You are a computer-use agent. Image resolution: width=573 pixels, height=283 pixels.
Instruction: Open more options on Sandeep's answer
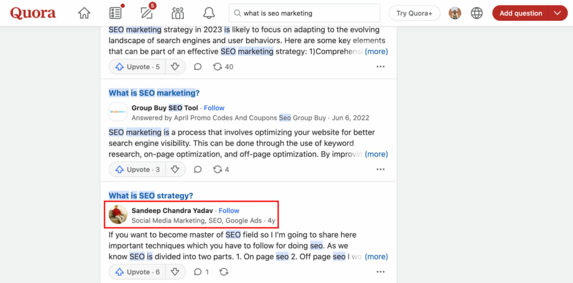(380, 272)
